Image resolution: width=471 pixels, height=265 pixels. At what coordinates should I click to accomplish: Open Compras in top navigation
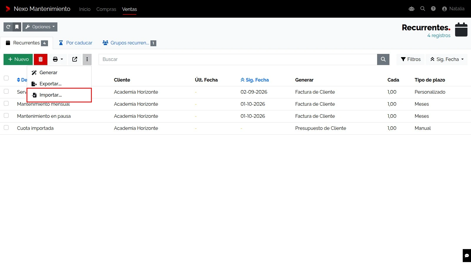(x=106, y=9)
